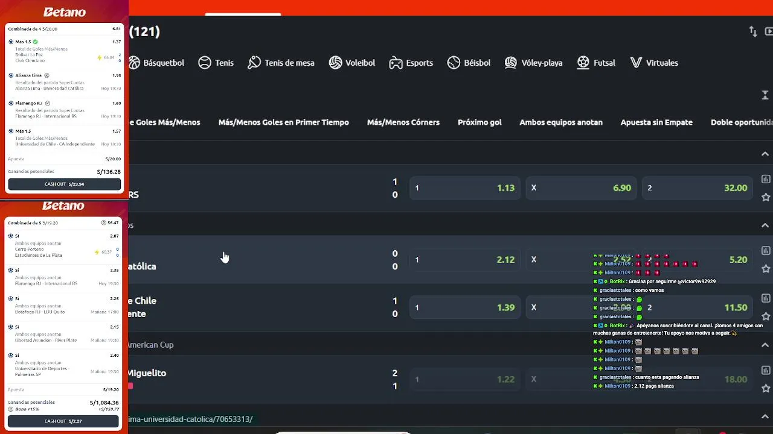Select the Próximo gol market tab
The image size is (773, 434).
(480, 122)
